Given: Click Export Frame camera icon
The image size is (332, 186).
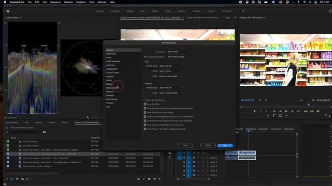Looking at the screenshot, I should click(x=318, y=111).
